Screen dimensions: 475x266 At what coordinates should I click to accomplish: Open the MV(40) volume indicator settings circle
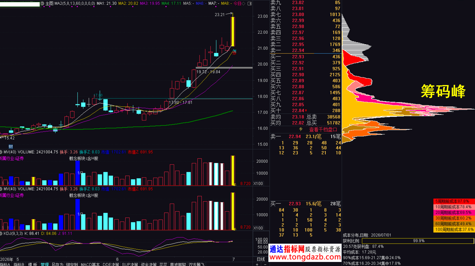[x=1, y=152]
